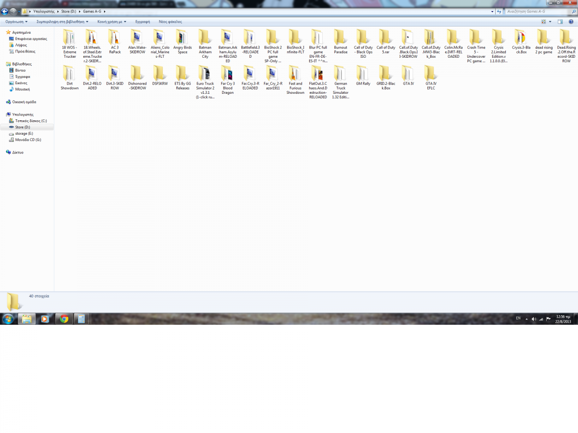Select the GM Rally folder
Viewport: 578px width, 433px height.
pos(363,76)
